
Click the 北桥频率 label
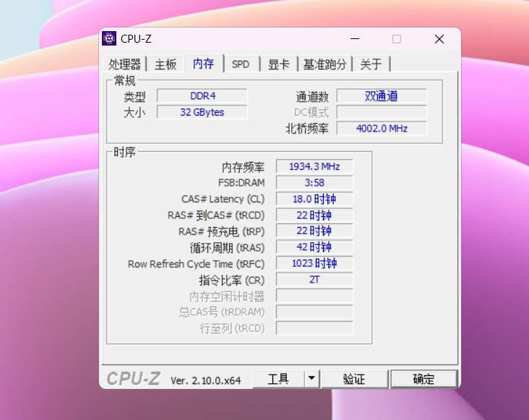[307, 129]
